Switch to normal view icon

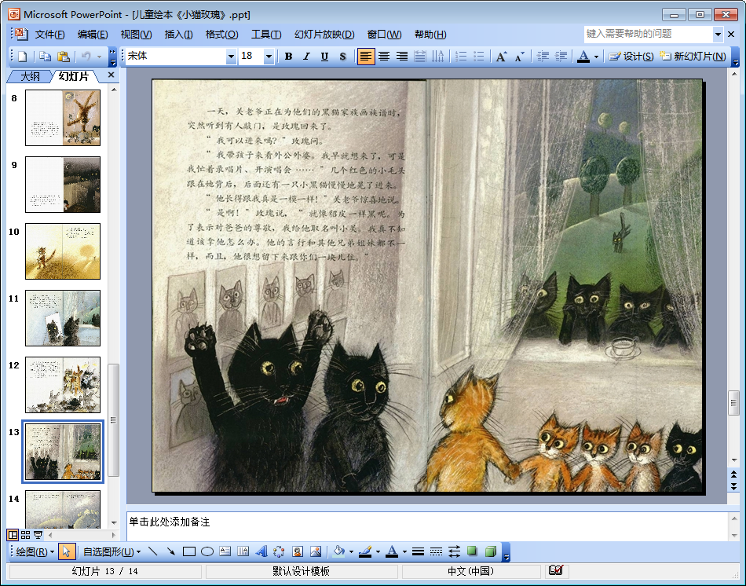click(x=13, y=535)
